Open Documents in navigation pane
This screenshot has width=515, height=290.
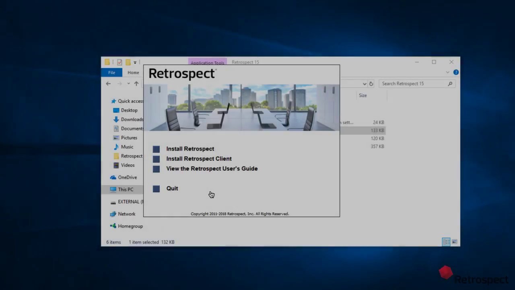pos(132,128)
